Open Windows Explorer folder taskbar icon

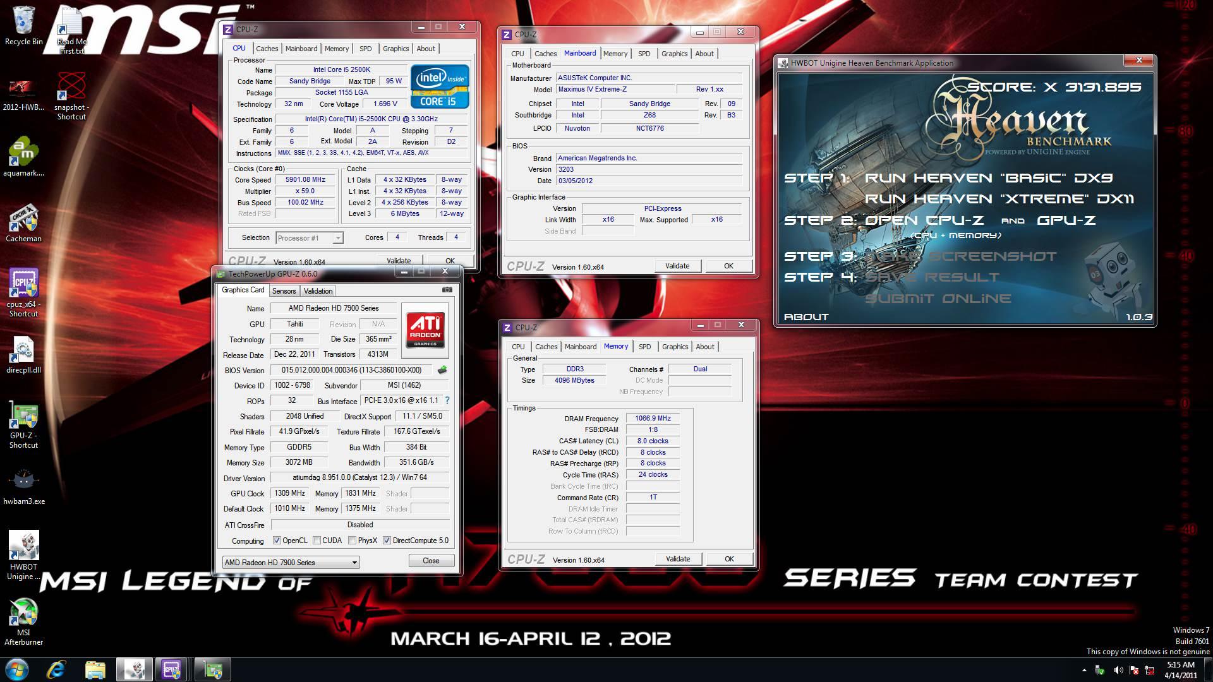point(95,669)
